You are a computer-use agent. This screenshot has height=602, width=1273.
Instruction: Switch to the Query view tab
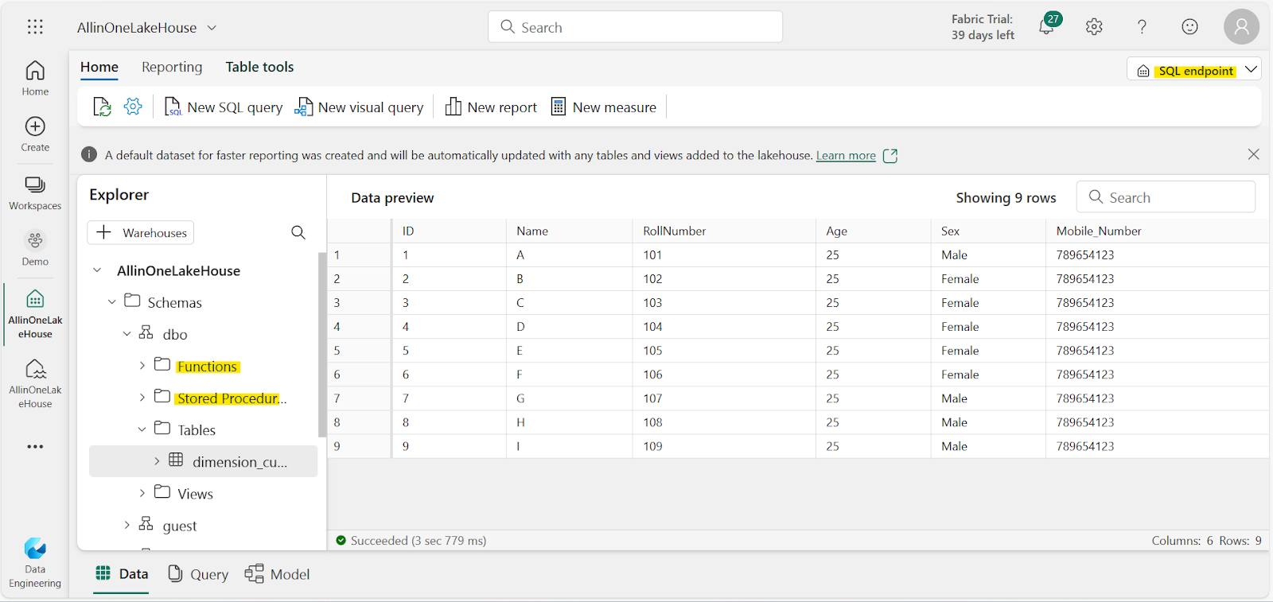click(x=198, y=574)
